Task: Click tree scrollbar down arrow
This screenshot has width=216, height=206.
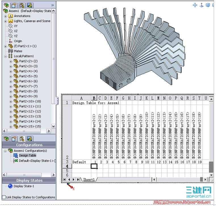Action: point(53,126)
